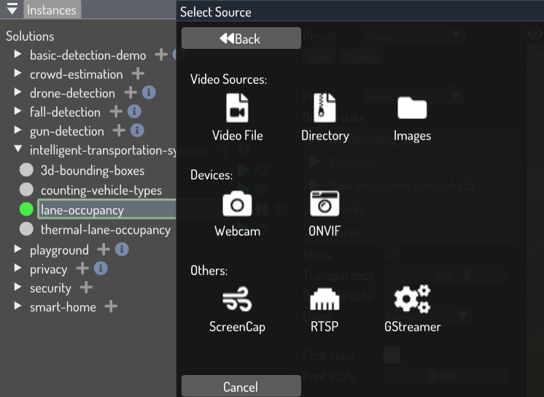The height and width of the screenshot is (397, 544).
Task: Add instance to crowd-estimation with plus
Action: [x=138, y=74]
